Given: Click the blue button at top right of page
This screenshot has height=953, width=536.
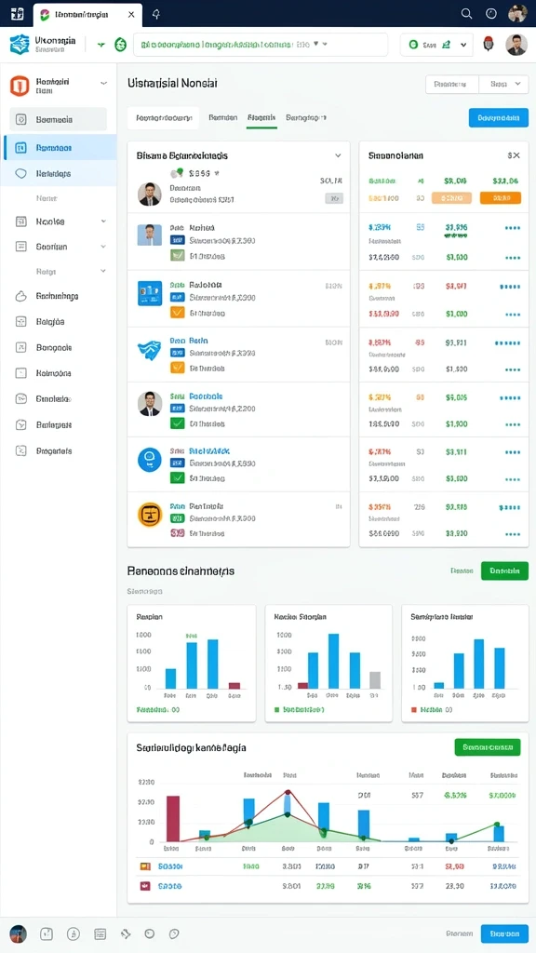Looking at the screenshot, I should pyautogui.click(x=499, y=118).
